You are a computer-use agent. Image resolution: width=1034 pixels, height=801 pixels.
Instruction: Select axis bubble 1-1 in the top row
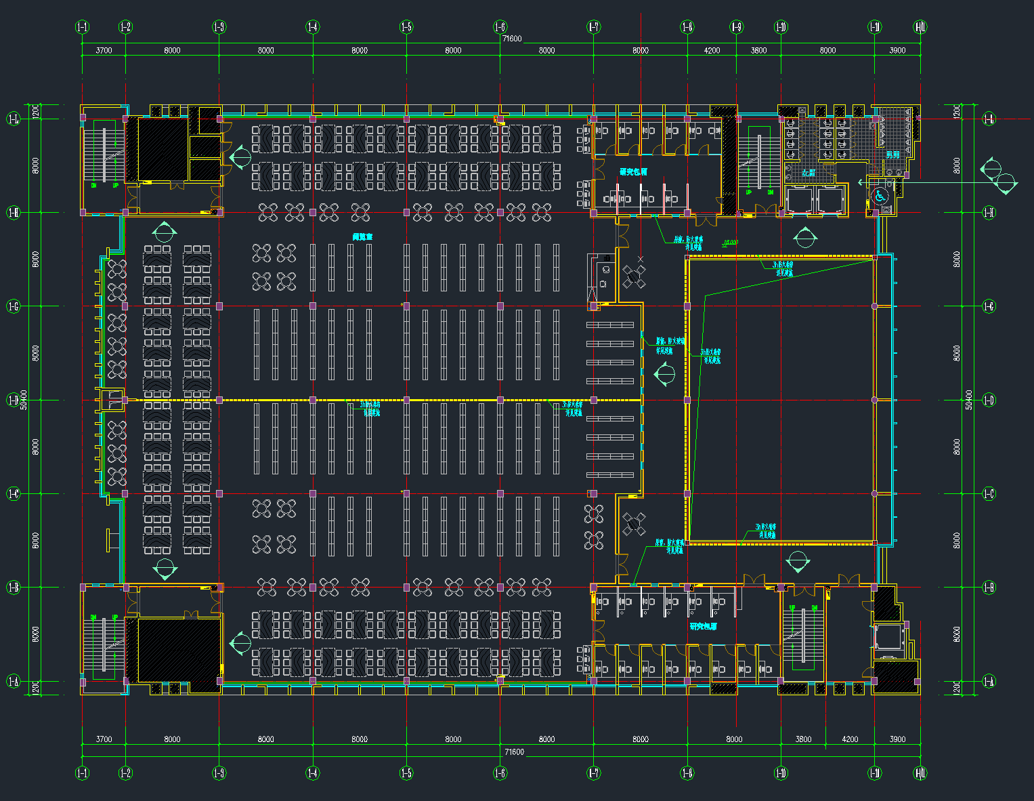(82, 27)
